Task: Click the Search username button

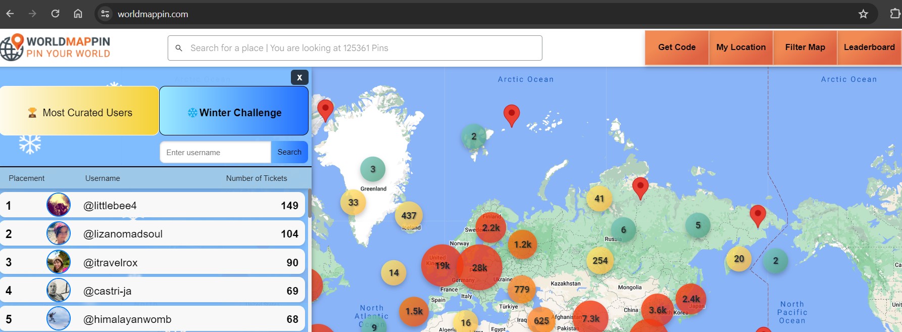Action: click(289, 152)
